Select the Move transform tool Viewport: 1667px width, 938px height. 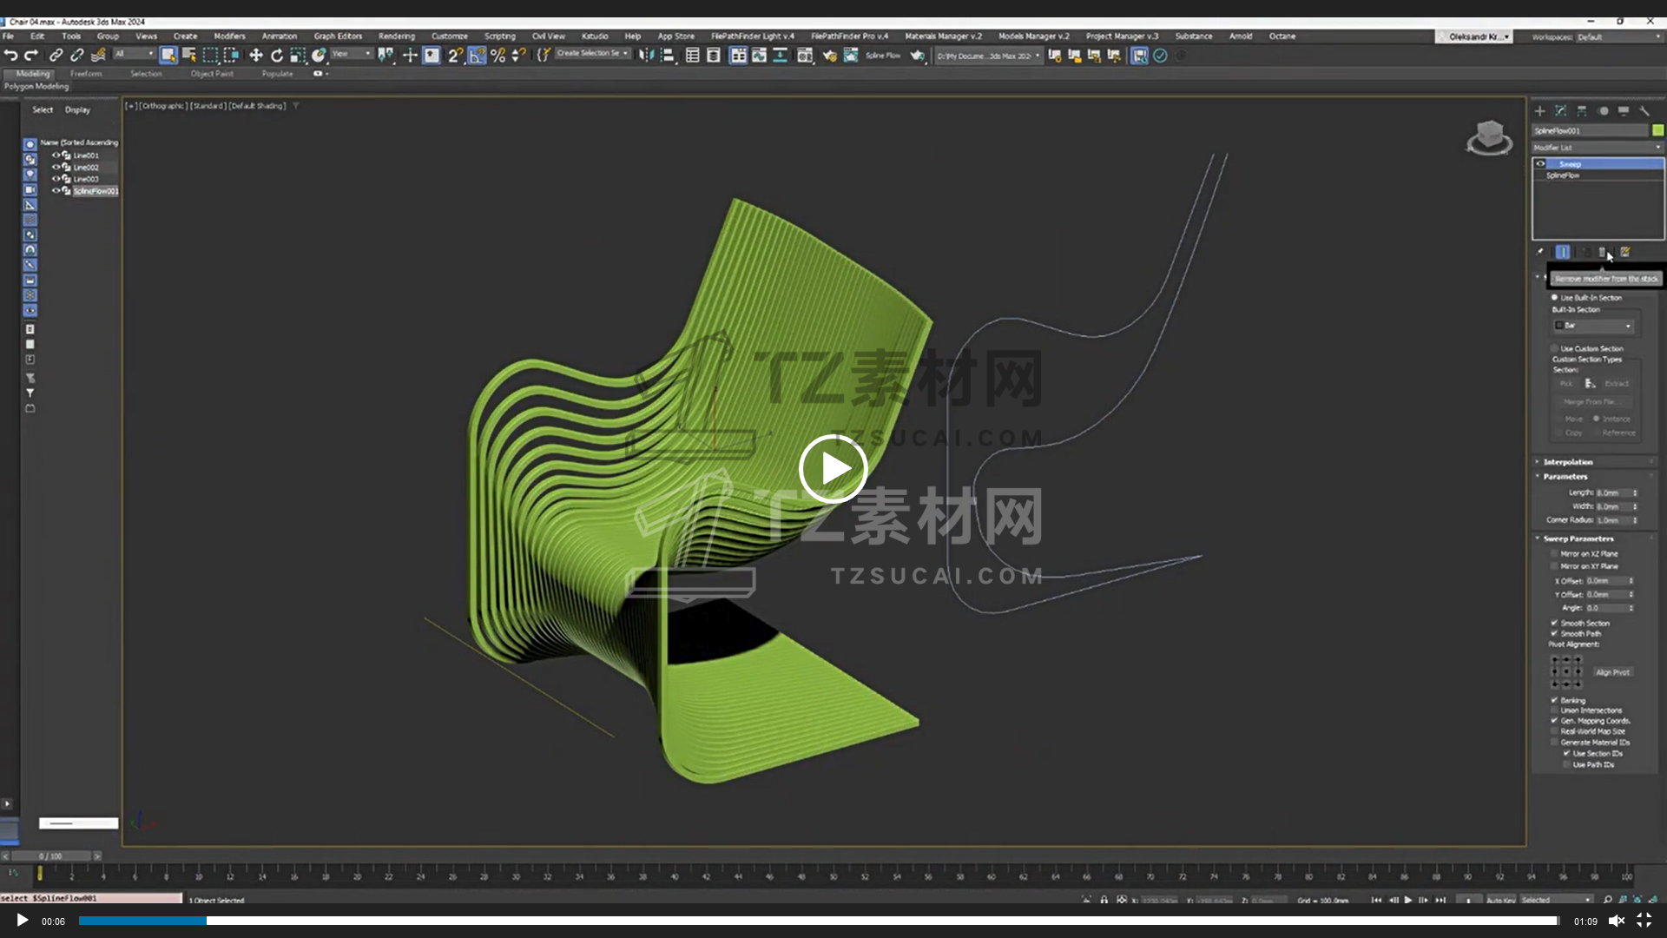[x=256, y=56]
